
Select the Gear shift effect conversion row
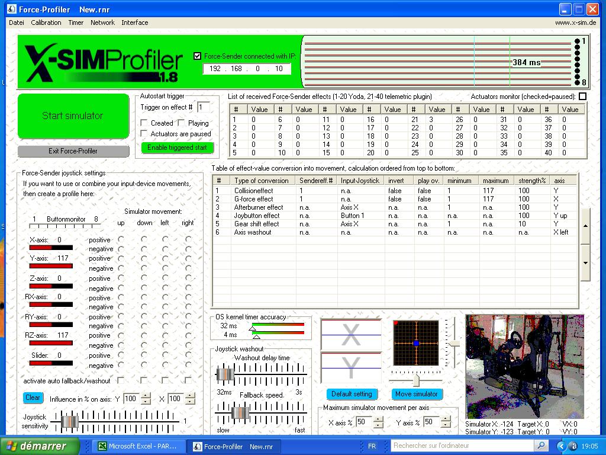394,223
